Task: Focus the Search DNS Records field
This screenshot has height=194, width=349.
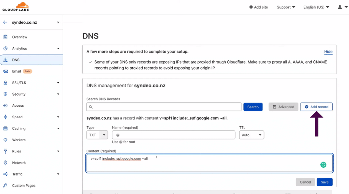Action: 164,107
